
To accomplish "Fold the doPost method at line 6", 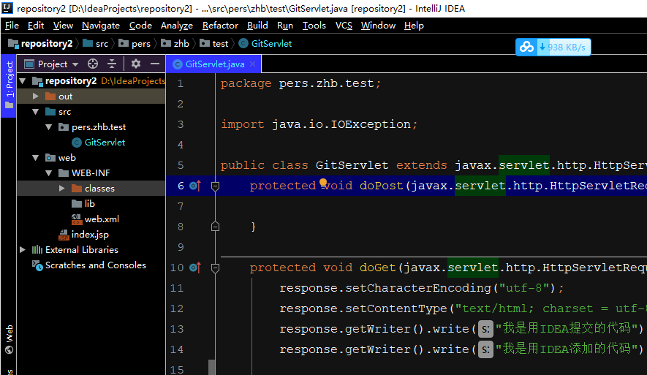I will pos(215,186).
